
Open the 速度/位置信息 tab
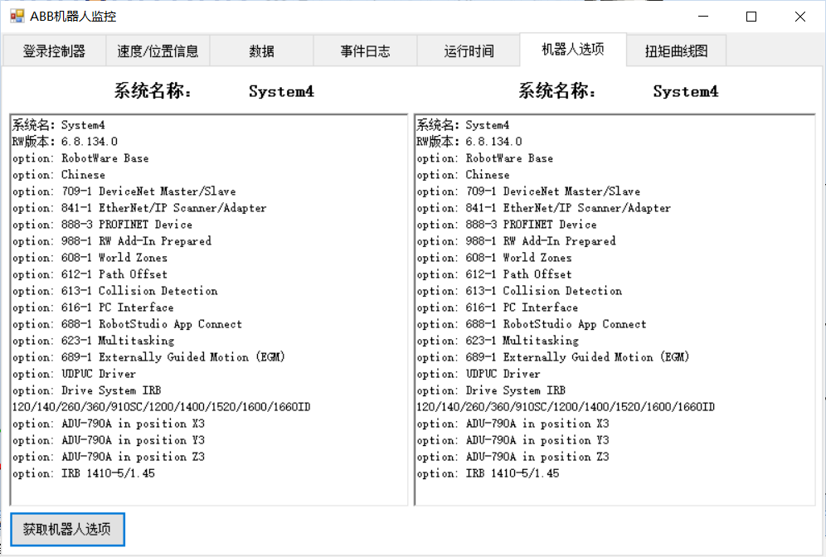158,50
